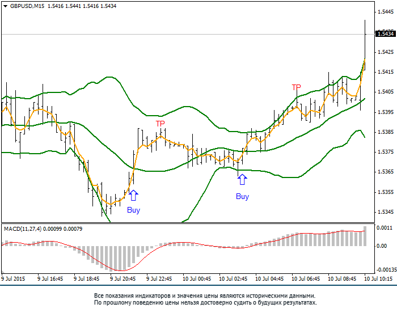Click the MACD 0.00 scale label
397x313 pixels.
(382, 246)
